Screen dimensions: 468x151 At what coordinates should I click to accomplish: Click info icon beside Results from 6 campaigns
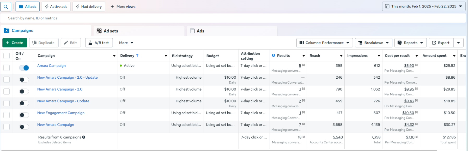[x=84, y=137]
